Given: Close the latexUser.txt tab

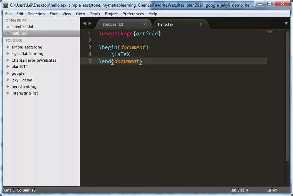Looking at the screenshot, I should point(144,24).
